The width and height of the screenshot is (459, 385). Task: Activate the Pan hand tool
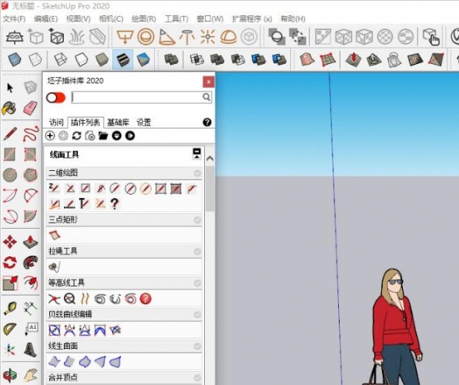[31, 375]
